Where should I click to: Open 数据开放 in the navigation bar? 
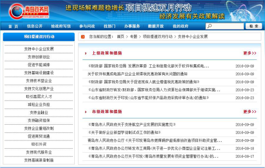pos(156,26)
